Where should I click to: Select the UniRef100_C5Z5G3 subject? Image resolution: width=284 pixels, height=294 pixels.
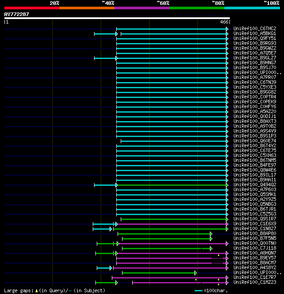(255, 214)
